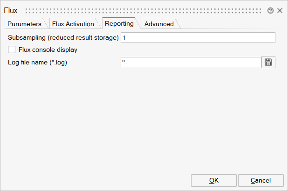Focus the Subsampling value input field
Screen dimensions: 288x191
point(198,37)
